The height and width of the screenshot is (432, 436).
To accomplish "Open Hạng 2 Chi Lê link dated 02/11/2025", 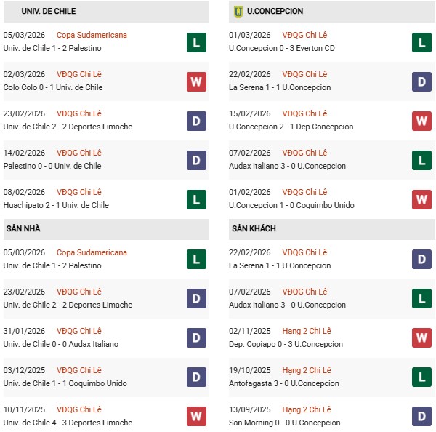I will (x=307, y=331).
